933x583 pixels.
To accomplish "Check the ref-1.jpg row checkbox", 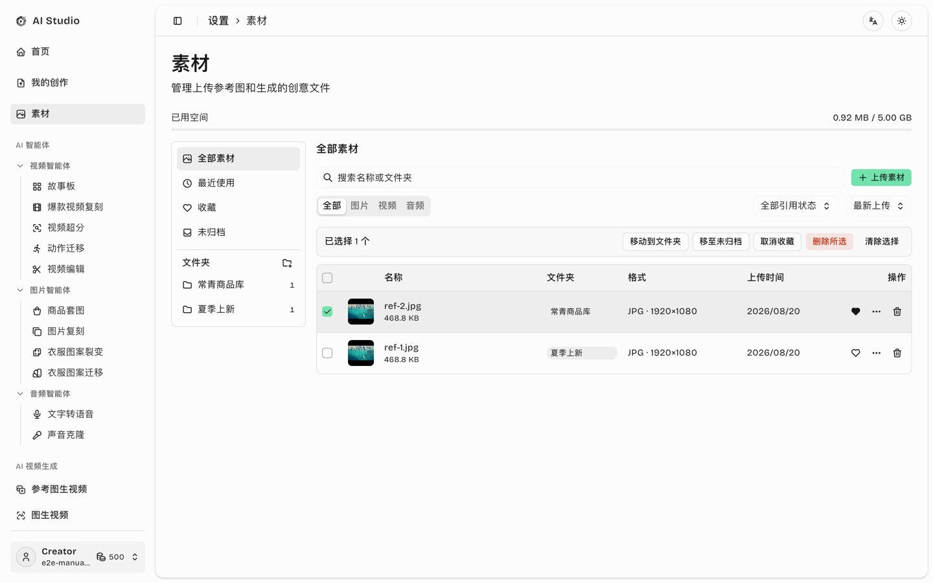I will tap(327, 353).
